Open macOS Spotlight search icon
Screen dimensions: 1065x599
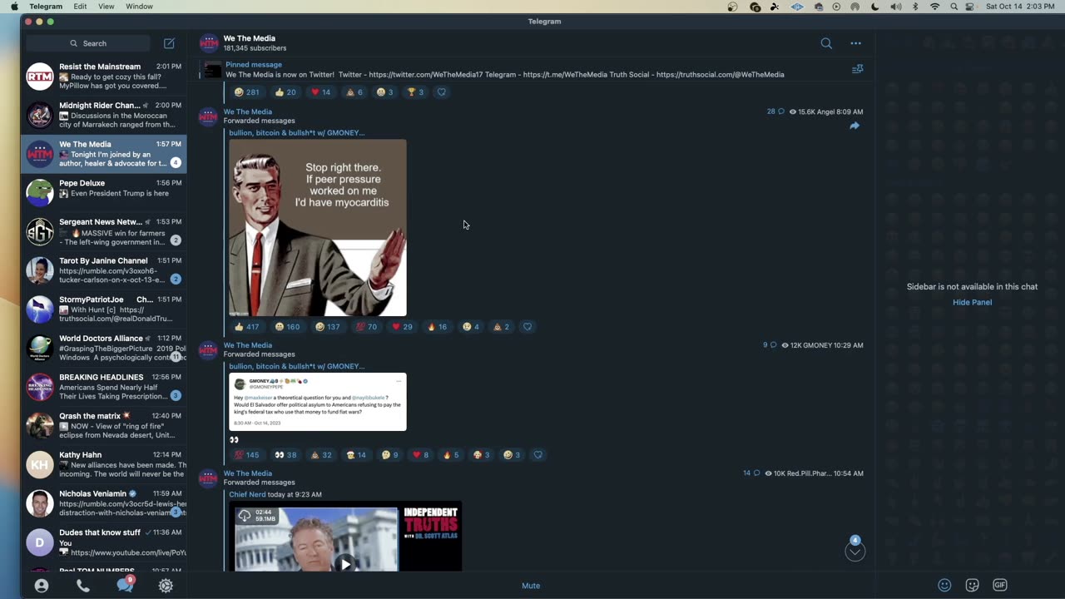[953, 7]
